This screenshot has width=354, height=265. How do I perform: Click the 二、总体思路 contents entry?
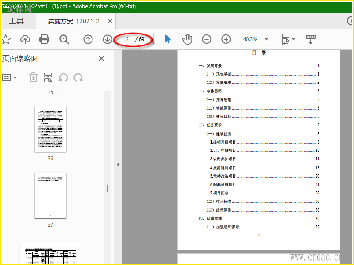(x=259, y=91)
